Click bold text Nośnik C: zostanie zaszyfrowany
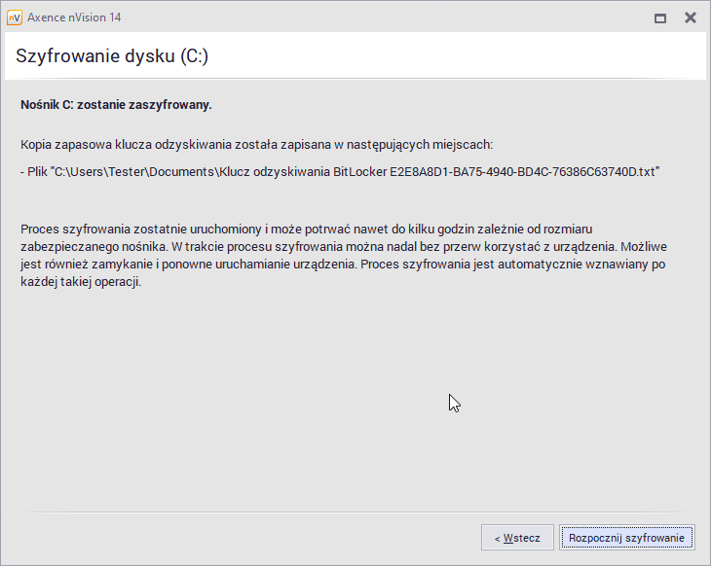Viewport: 711px width, 566px height. [116, 105]
